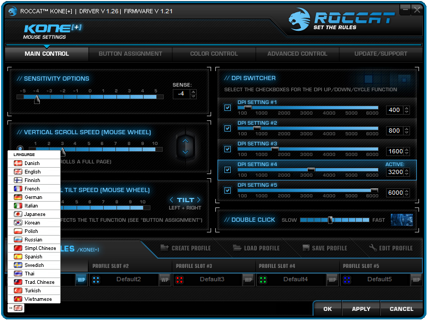
Task: Click the Save Profile disk icon
Action: tap(306, 248)
